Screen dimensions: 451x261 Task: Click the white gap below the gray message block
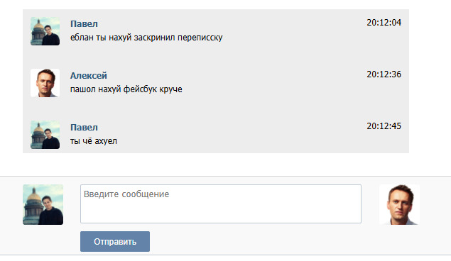coord(216,165)
